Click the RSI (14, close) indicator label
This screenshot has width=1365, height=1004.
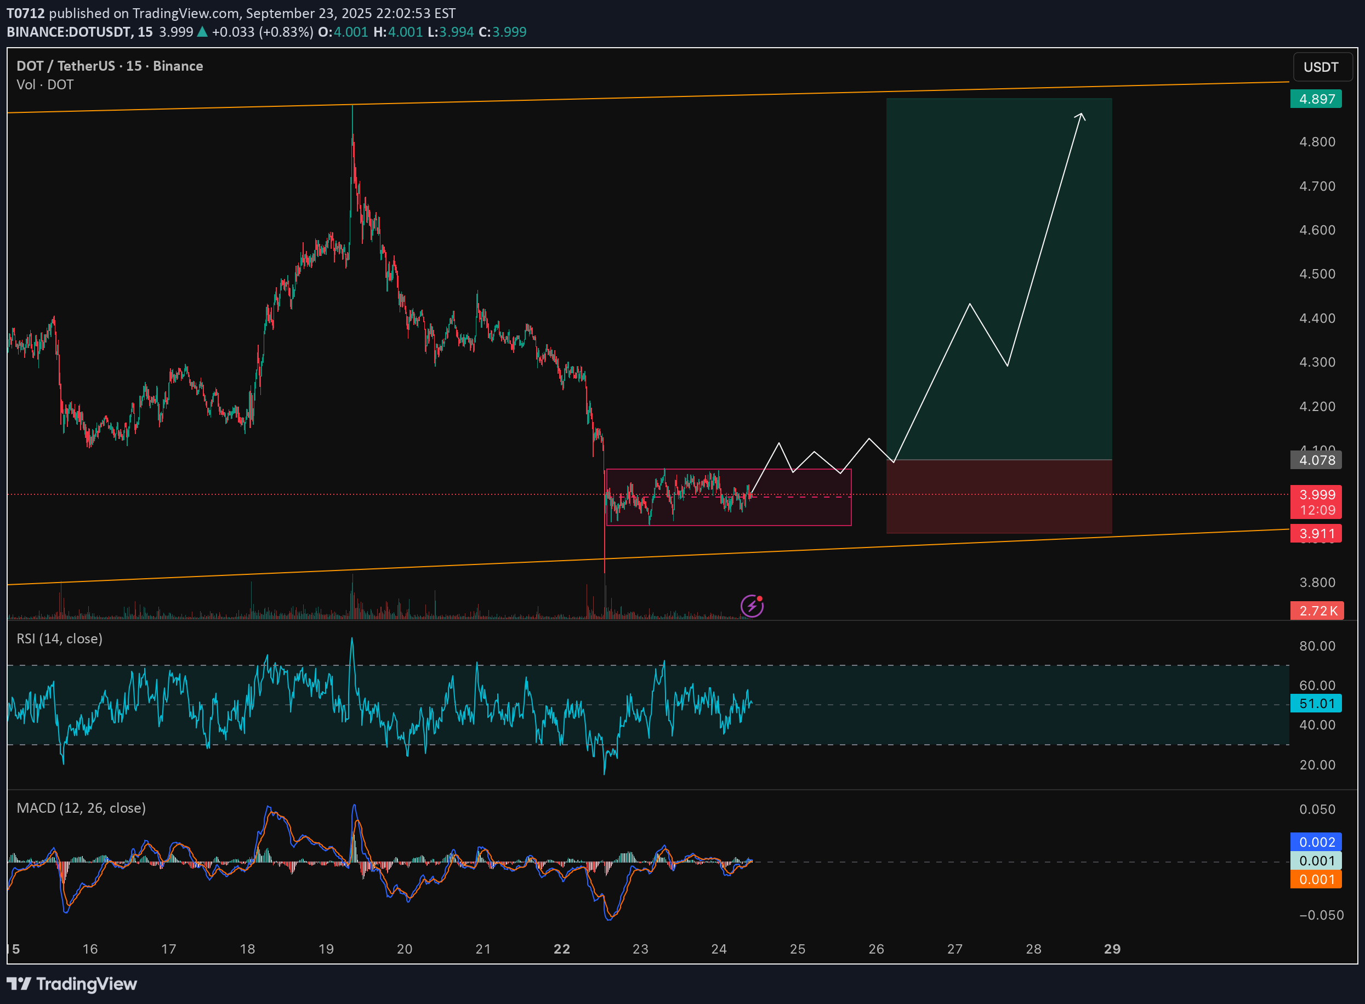tap(60, 639)
